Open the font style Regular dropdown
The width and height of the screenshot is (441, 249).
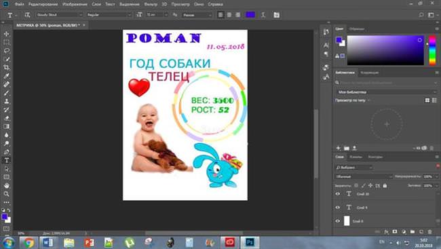point(109,15)
